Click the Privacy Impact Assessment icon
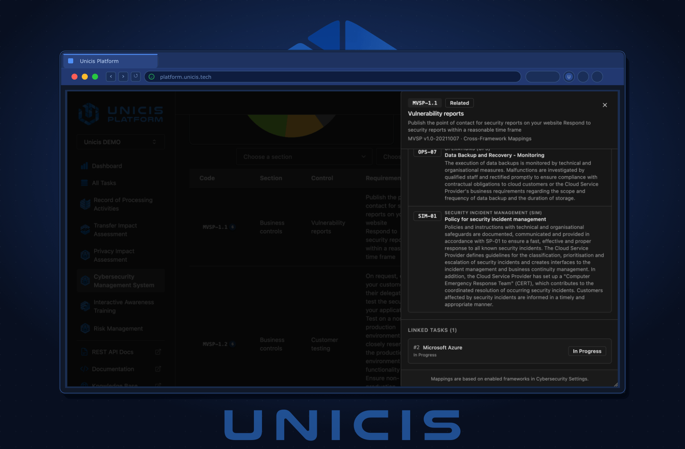The height and width of the screenshot is (449, 685). click(x=85, y=255)
